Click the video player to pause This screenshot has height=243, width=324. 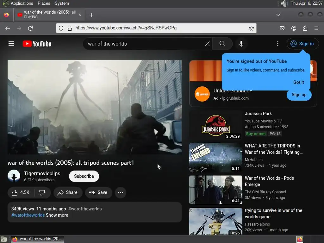(x=95, y=107)
